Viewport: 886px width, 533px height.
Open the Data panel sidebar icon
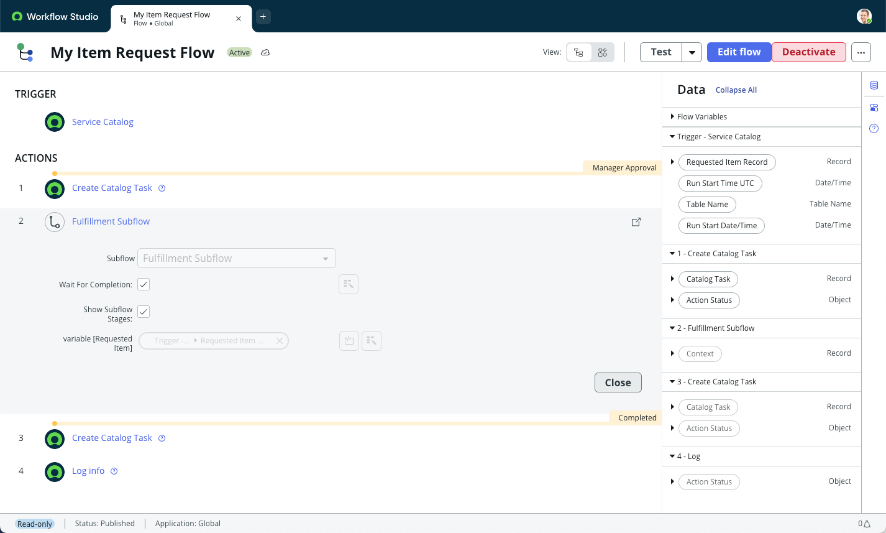pos(874,86)
